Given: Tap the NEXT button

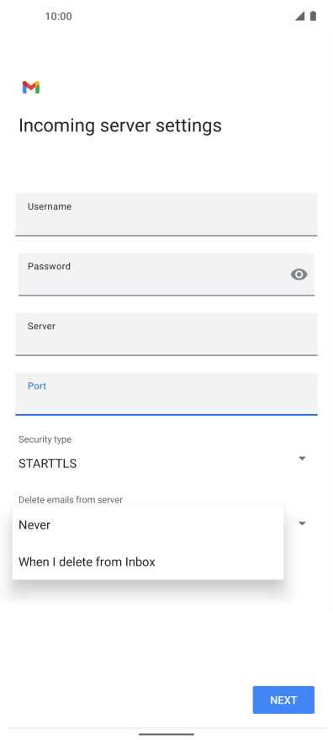Looking at the screenshot, I should click(283, 700).
